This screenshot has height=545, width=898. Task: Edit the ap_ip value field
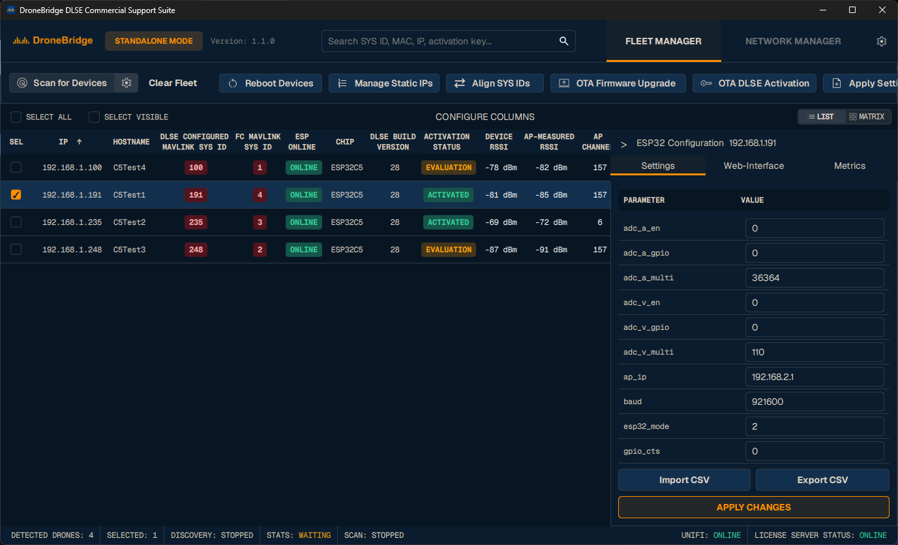pyautogui.click(x=815, y=377)
